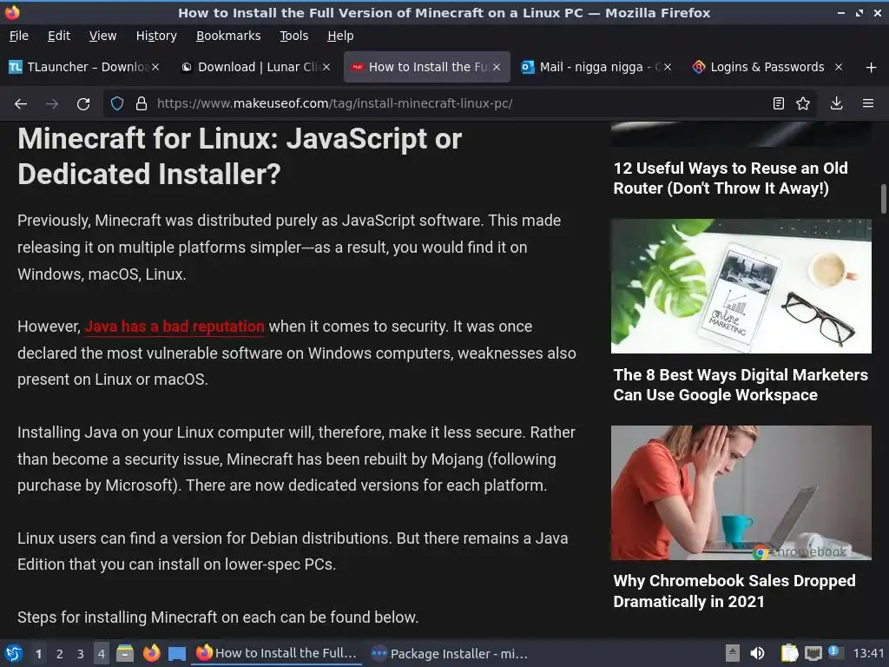889x667 pixels.
Task: Open the Help menu
Action: coord(340,36)
